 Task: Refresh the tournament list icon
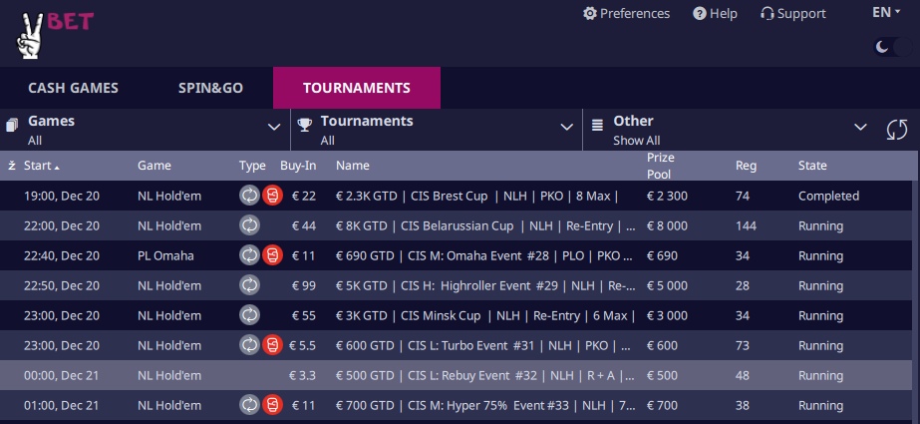point(896,130)
